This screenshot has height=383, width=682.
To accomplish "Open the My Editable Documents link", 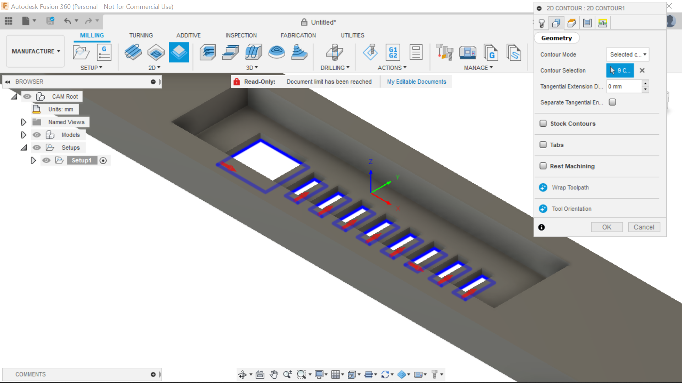I will [416, 82].
